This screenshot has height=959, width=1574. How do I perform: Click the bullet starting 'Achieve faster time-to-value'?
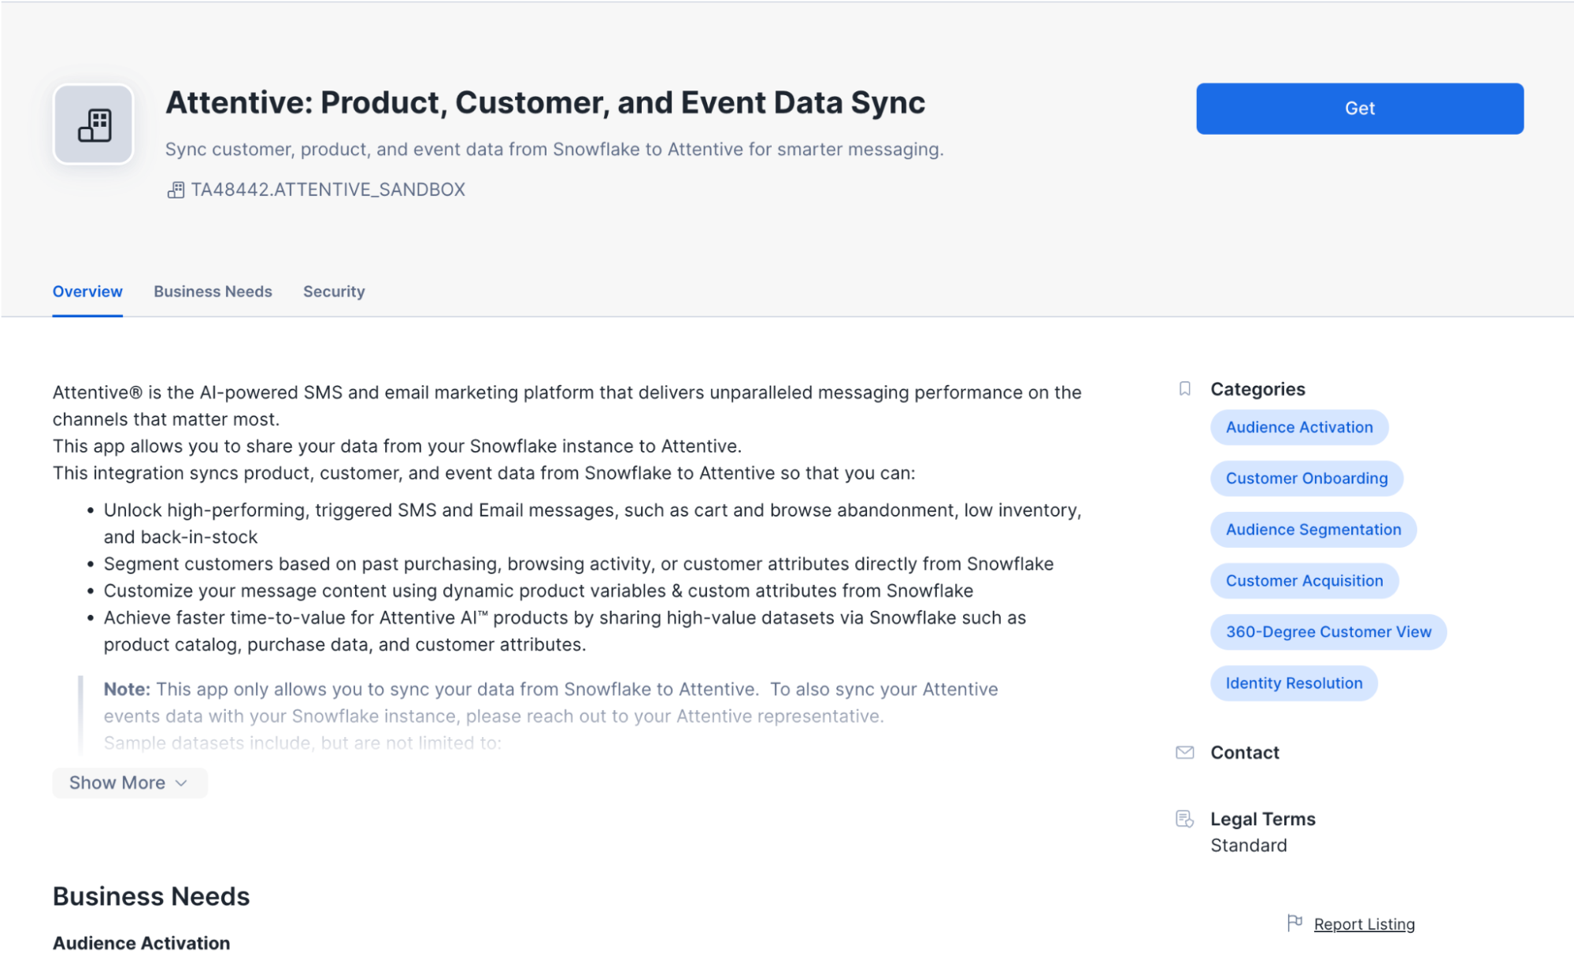[x=565, y=631]
